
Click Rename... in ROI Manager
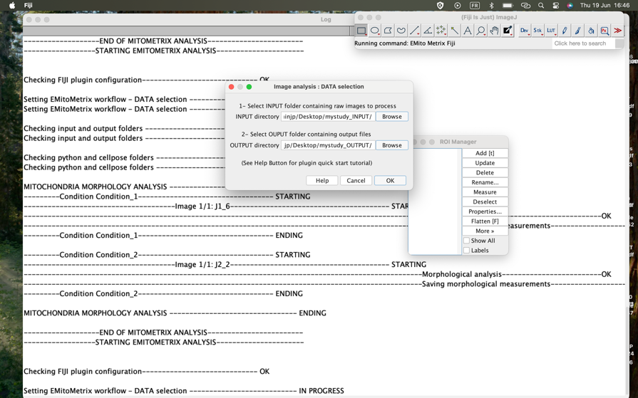[485, 182]
